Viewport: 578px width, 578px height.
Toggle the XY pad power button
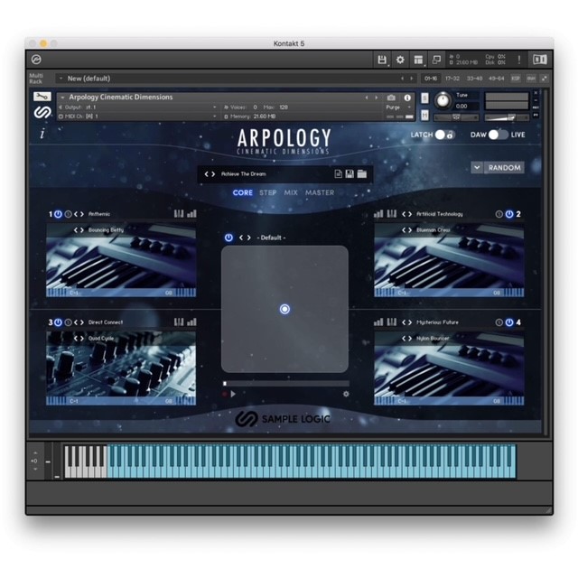(x=228, y=238)
